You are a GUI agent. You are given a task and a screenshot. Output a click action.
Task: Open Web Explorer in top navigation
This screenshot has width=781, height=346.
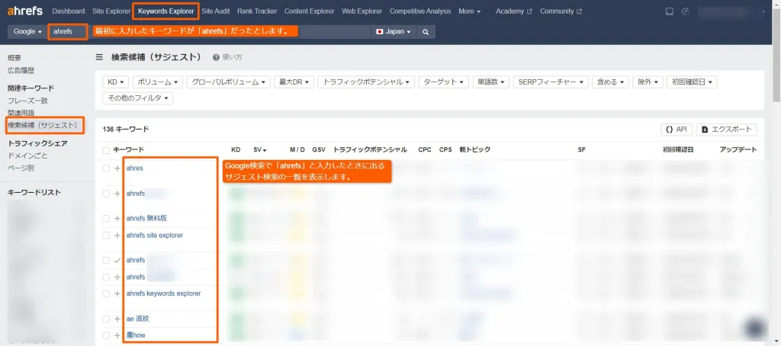click(362, 11)
